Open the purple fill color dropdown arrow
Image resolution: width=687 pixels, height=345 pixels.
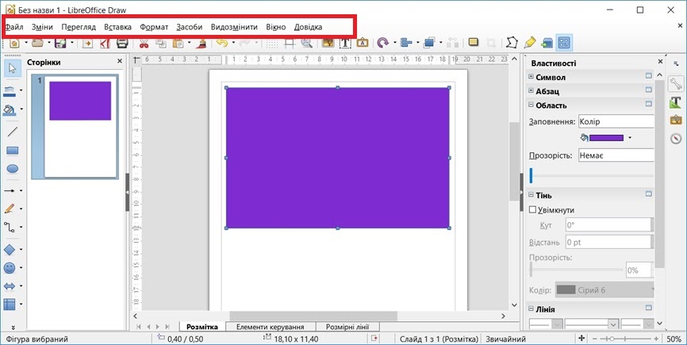pyautogui.click(x=630, y=138)
